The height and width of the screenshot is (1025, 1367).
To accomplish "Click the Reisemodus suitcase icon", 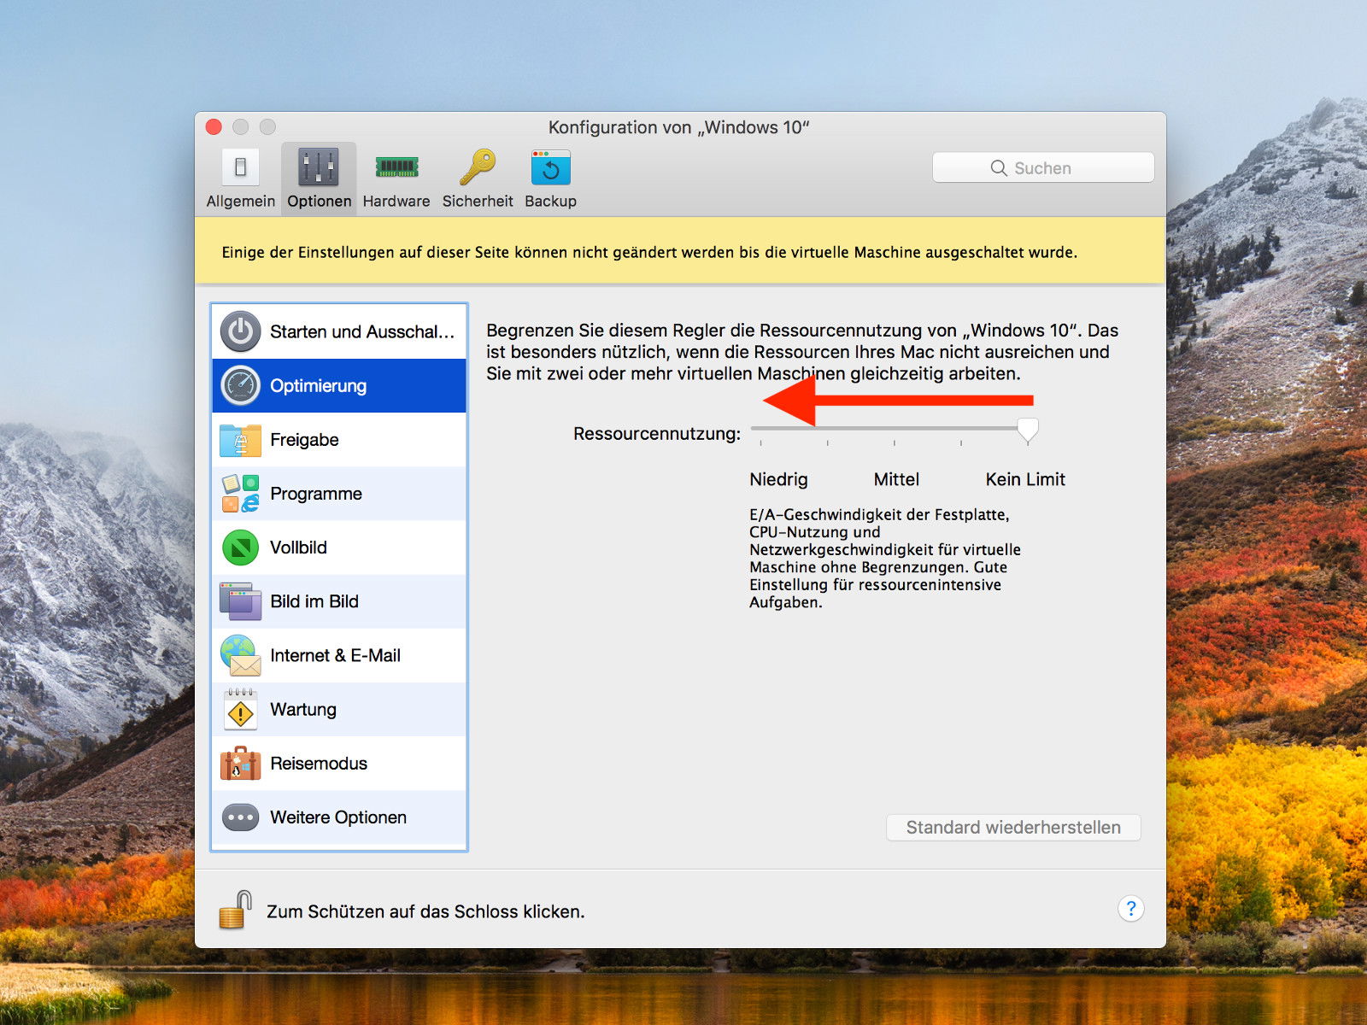I will pos(241,763).
